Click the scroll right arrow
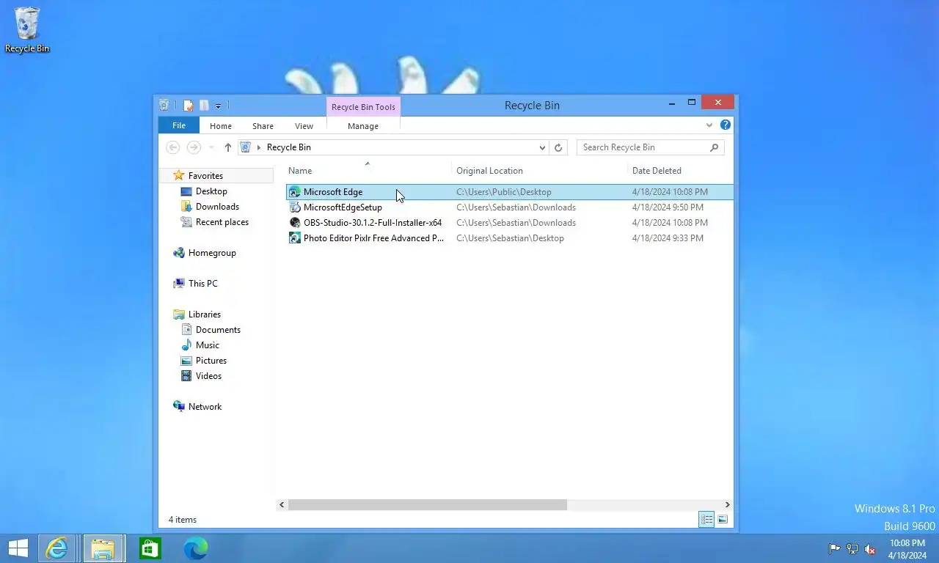The height and width of the screenshot is (563, 939). (x=727, y=505)
